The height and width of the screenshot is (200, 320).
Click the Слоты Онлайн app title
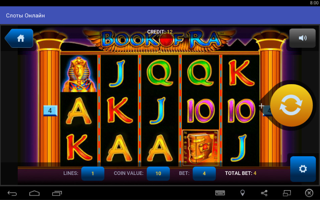[25, 15]
